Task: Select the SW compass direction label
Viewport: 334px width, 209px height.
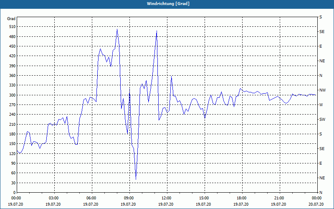Action: [x=322, y=120]
